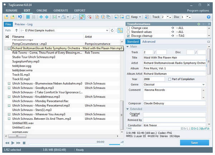Click the shuffle icon beside Filename header

[x=7, y=37]
